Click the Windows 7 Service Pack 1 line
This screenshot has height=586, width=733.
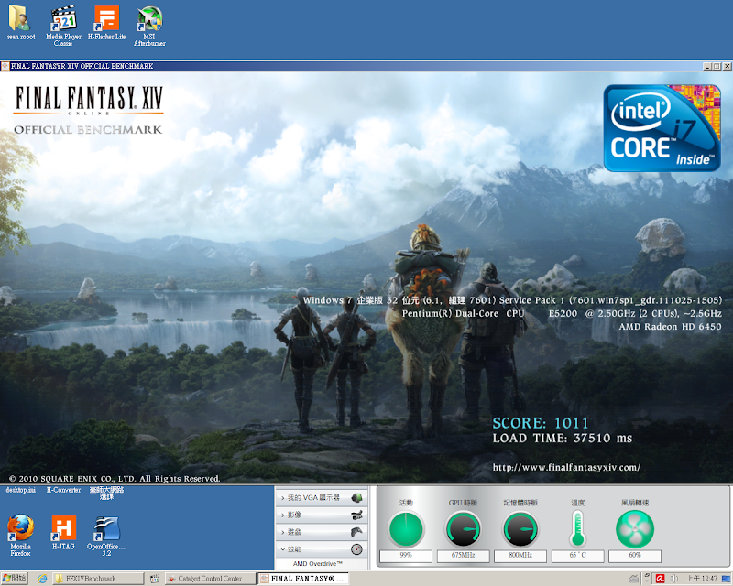(512, 300)
